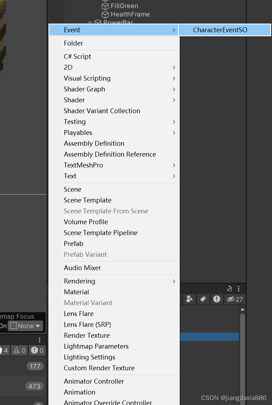This screenshot has height=405, width=272.
Task: Open the Event submenu entry
Action: point(114,30)
